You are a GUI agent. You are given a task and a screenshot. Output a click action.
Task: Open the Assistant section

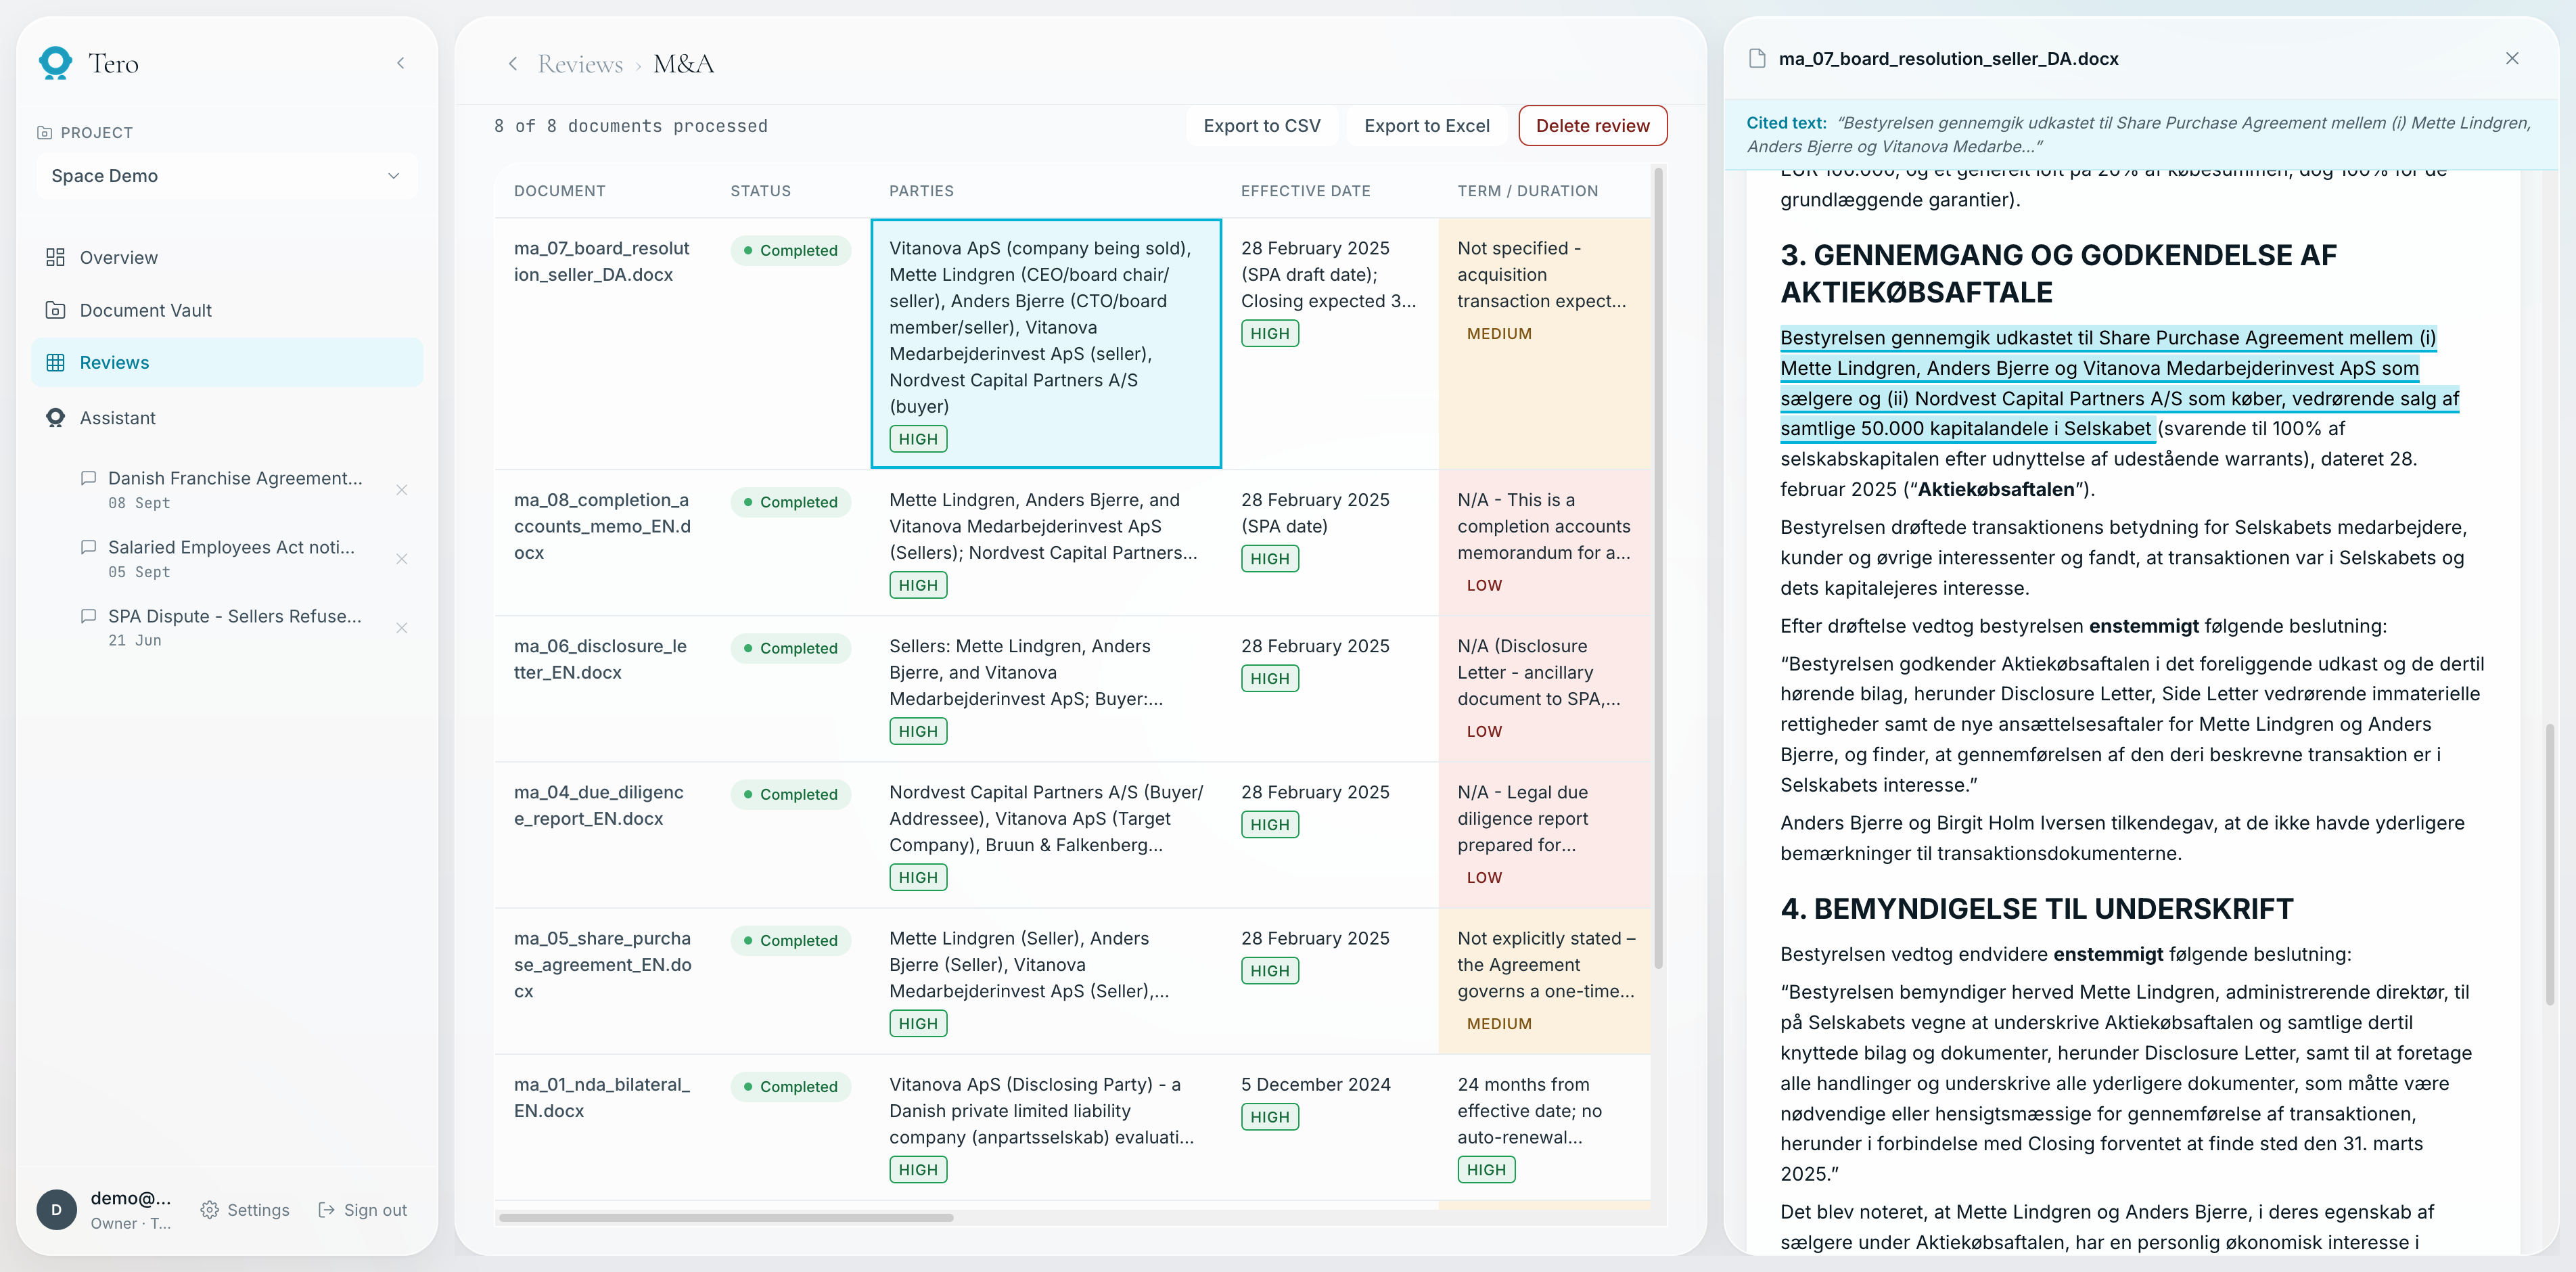pyautogui.click(x=227, y=418)
